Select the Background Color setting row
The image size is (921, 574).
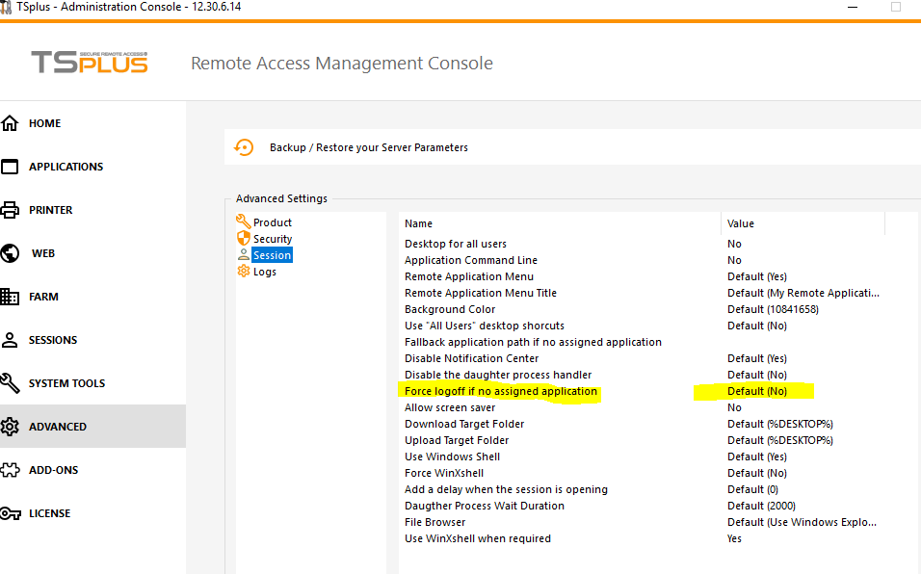coord(450,309)
